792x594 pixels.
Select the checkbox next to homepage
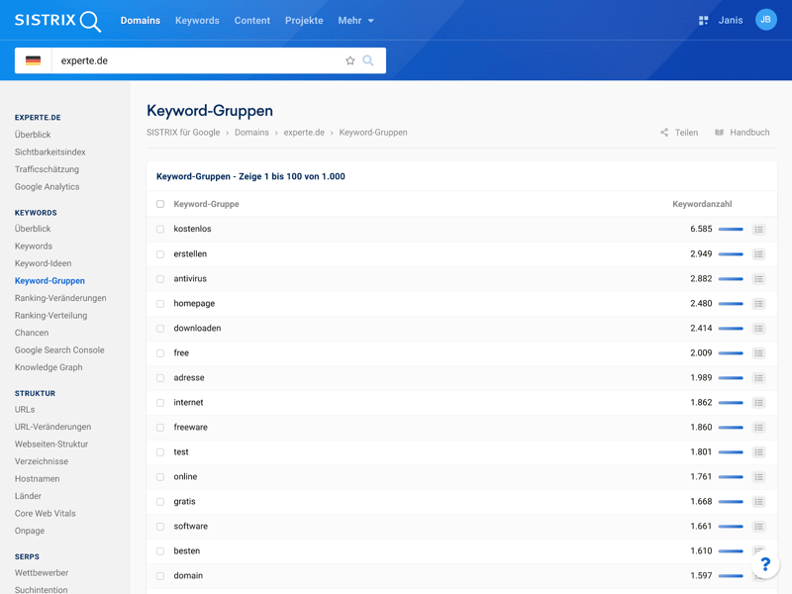pyautogui.click(x=160, y=304)
